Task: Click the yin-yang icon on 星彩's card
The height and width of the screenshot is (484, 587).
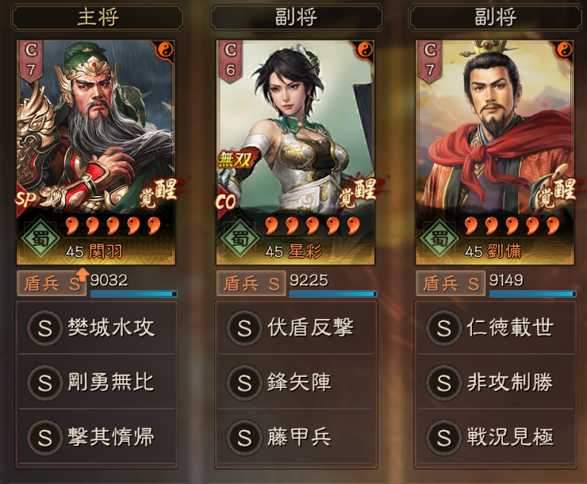Action: pos(364,49)
